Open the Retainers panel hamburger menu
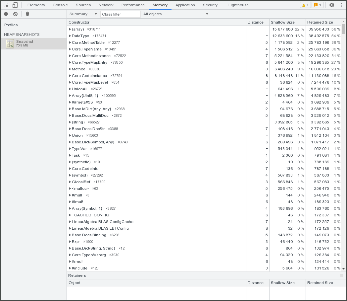The width and height of the screenshot is (347, 301). [x=342, y=275]
